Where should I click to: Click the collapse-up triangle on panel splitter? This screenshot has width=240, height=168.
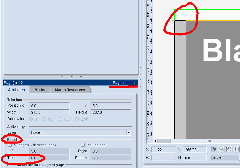tap(62, 77)
